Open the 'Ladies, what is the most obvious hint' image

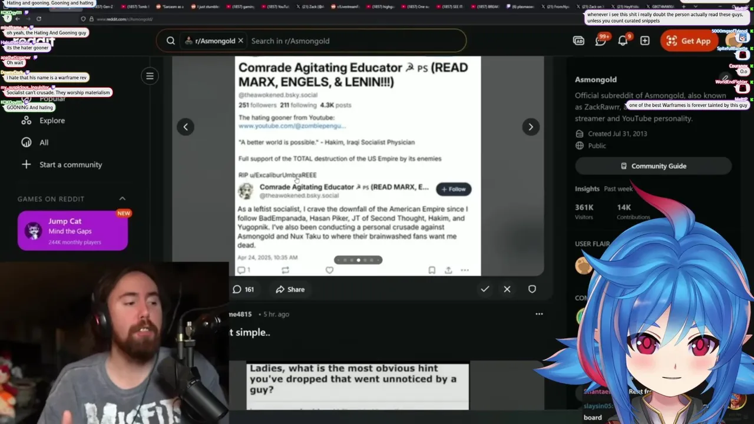358,386
